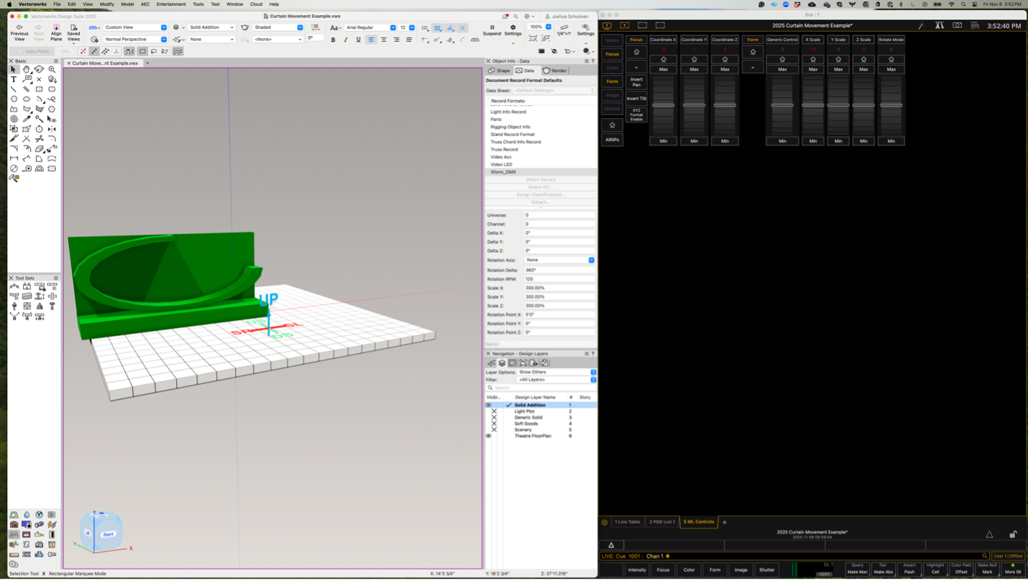This screenshot has width=1028, height=582.
Task: Click the Coordinate X fader slider
Action: tap(663, 105)
